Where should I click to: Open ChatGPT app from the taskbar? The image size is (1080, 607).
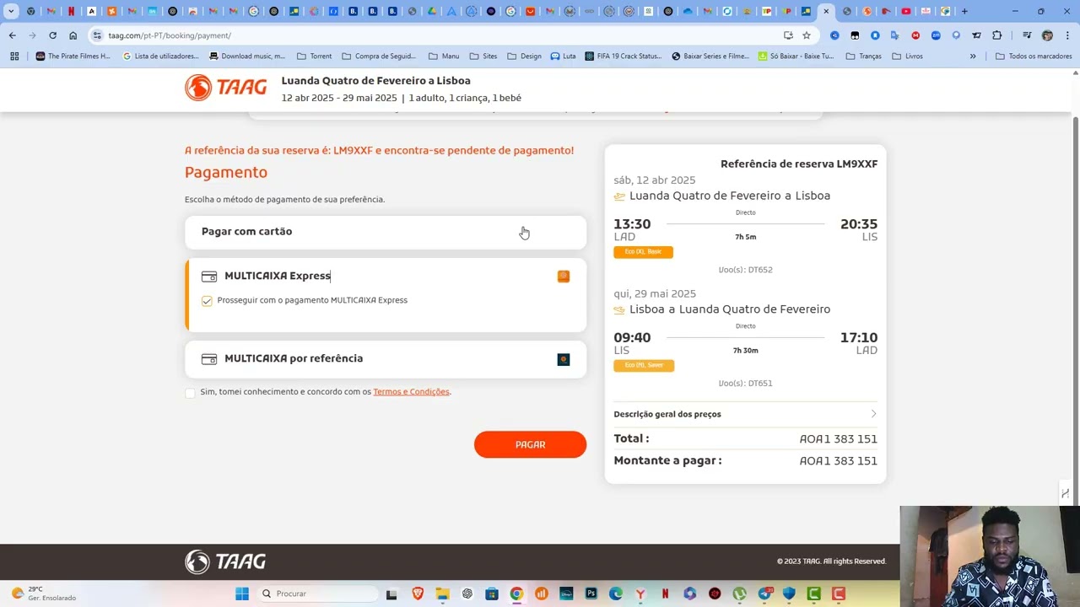(467, 594)
